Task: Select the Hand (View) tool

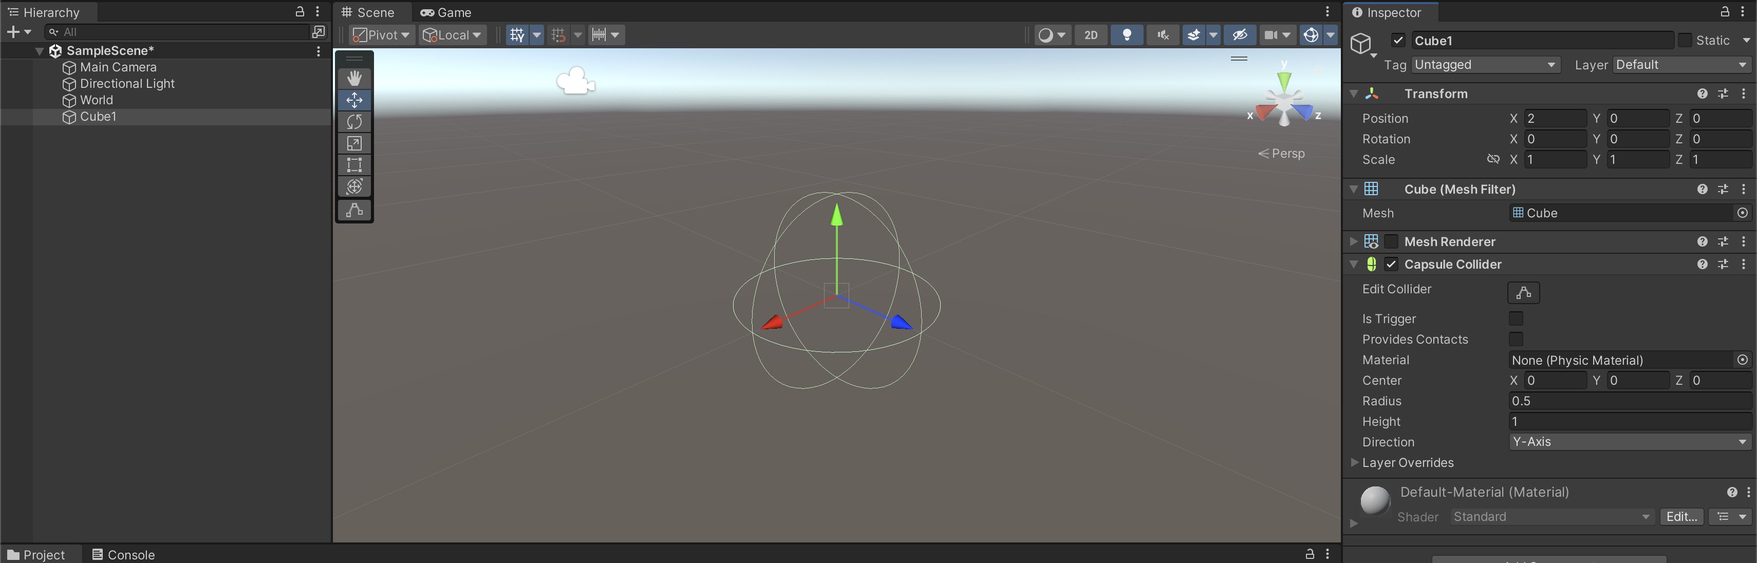Action: click(x=354, y=78)
